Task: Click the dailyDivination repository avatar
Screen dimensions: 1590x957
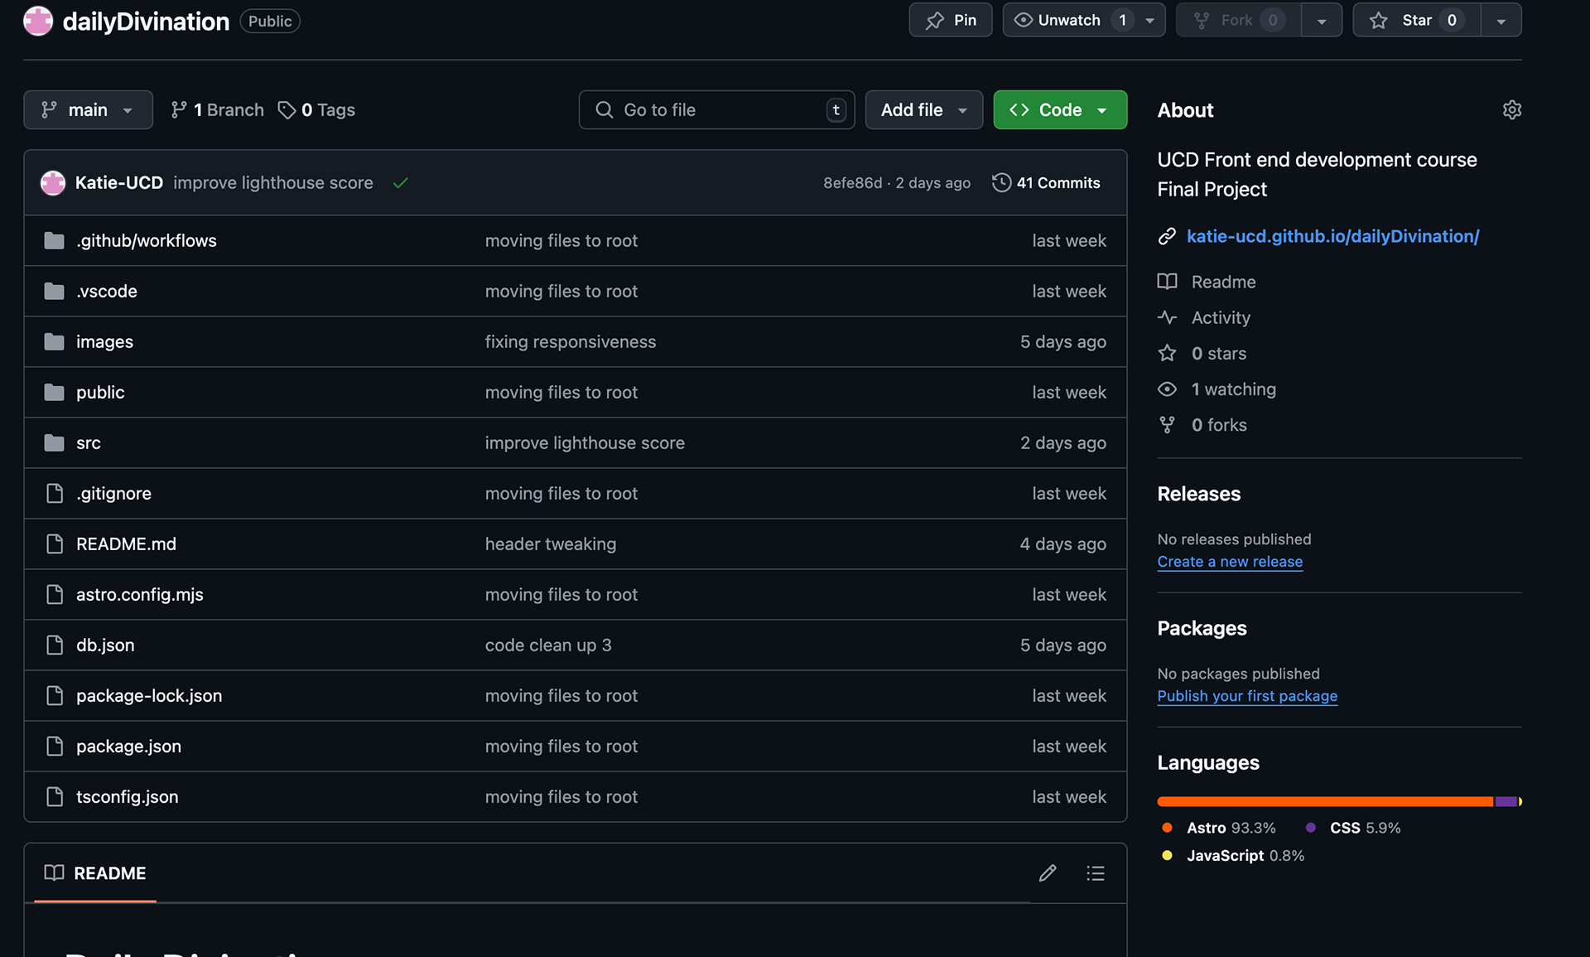Action: point(38,21)
